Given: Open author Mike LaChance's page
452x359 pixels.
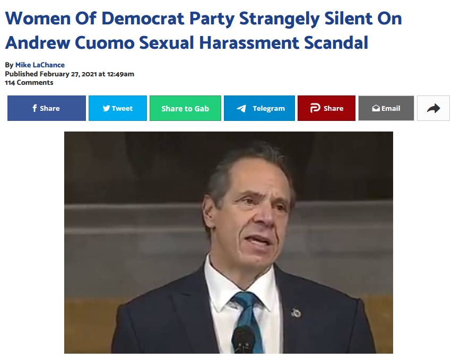Looking at the screenshot, I should click(x=40, y=65).
